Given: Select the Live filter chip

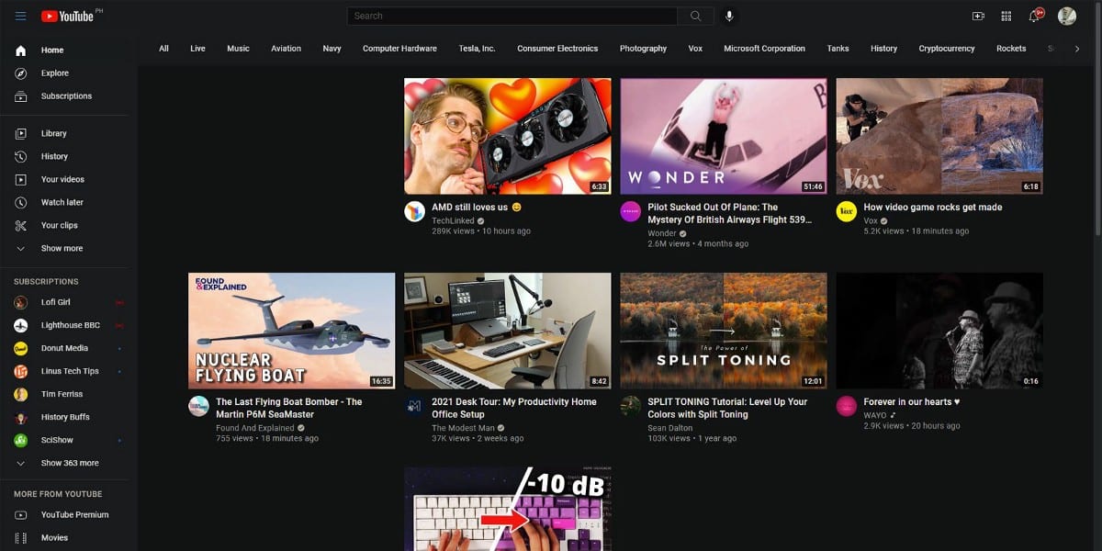Looking at the screenshot, I should coord(197,49).
